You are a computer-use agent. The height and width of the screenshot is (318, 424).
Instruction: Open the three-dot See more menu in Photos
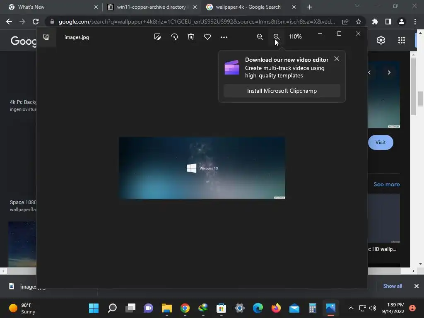tap(224, 37)
